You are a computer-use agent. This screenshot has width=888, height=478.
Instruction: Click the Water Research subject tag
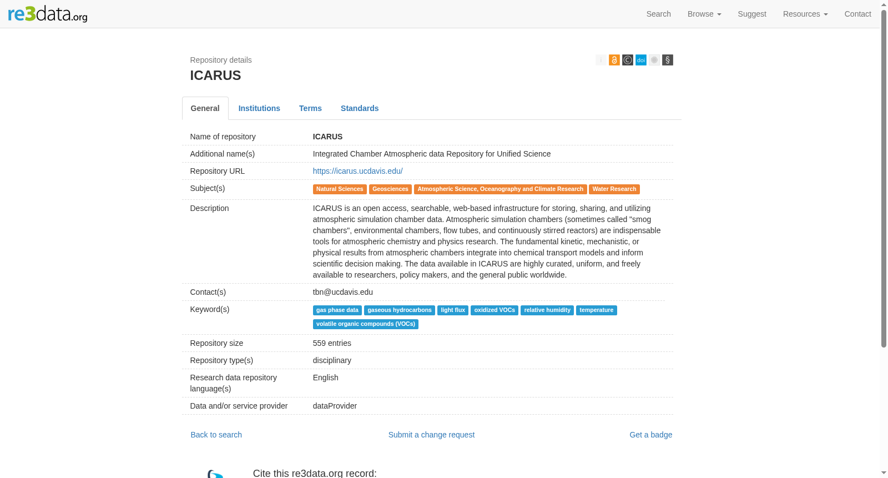click(x=614, y=189)
